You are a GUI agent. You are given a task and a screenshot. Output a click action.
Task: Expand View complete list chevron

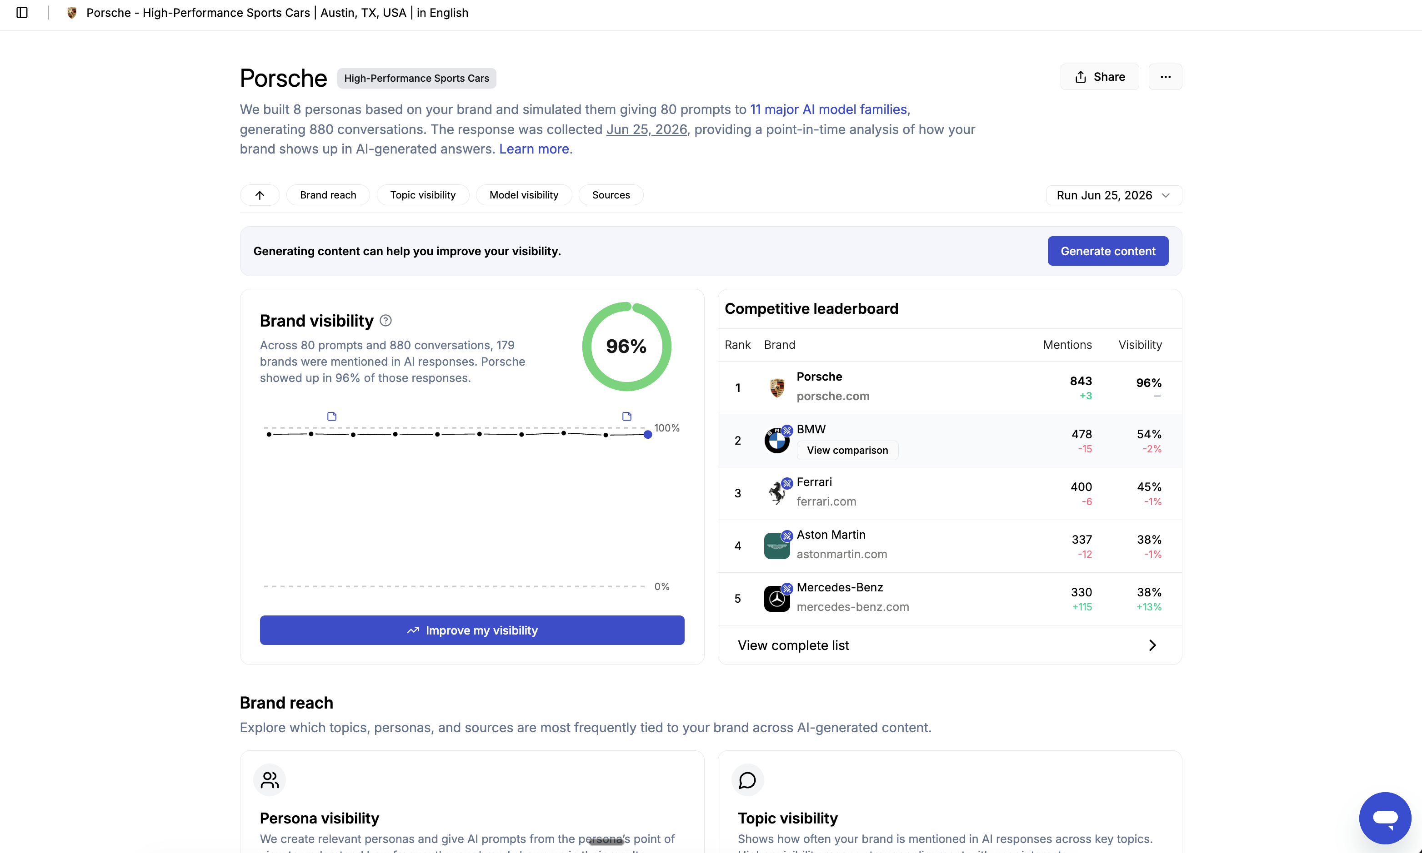click(1152, 645)
